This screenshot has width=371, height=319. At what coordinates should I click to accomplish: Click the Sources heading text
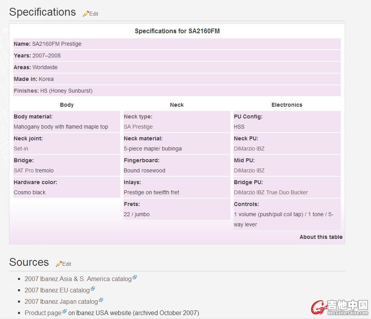(x=29, y=262)
